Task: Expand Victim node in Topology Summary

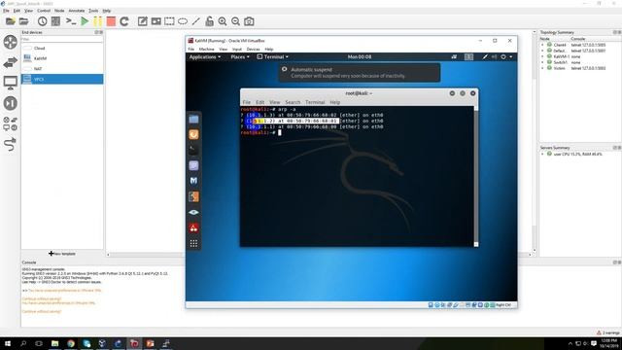Action: 542,68
